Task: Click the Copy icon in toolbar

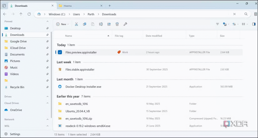Action: [85, 24]
